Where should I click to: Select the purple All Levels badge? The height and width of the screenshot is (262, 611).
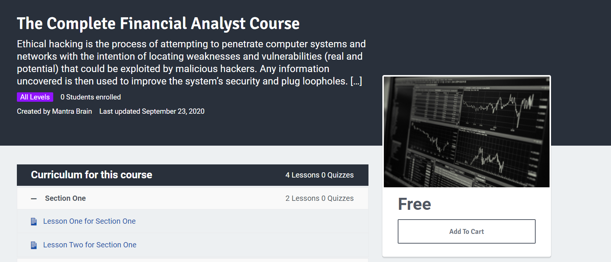(x=35, y=97)
